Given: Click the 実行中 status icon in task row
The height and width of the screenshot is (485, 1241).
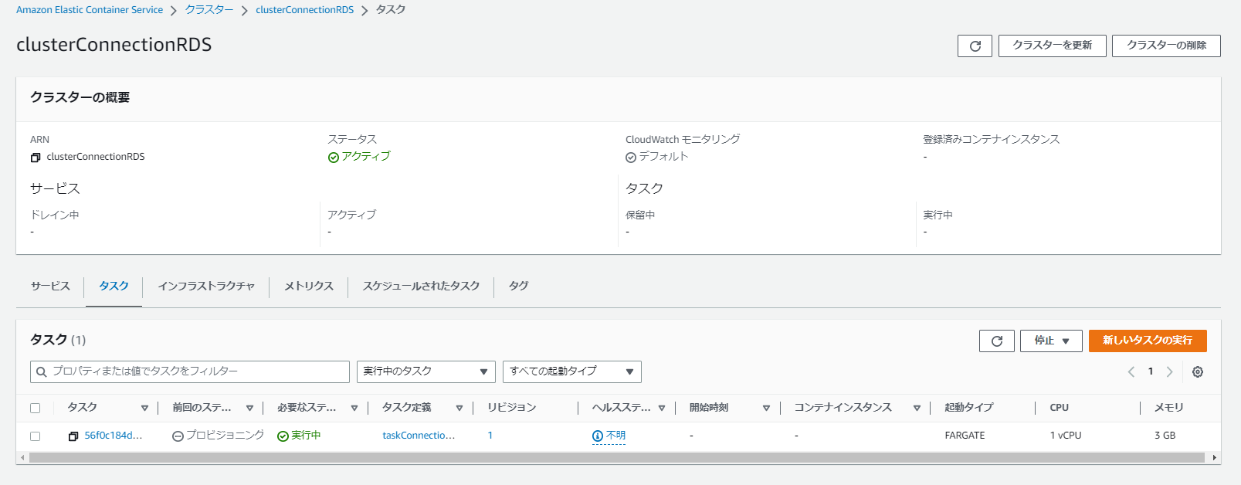Looking at the screenshot, I should 283,436.
